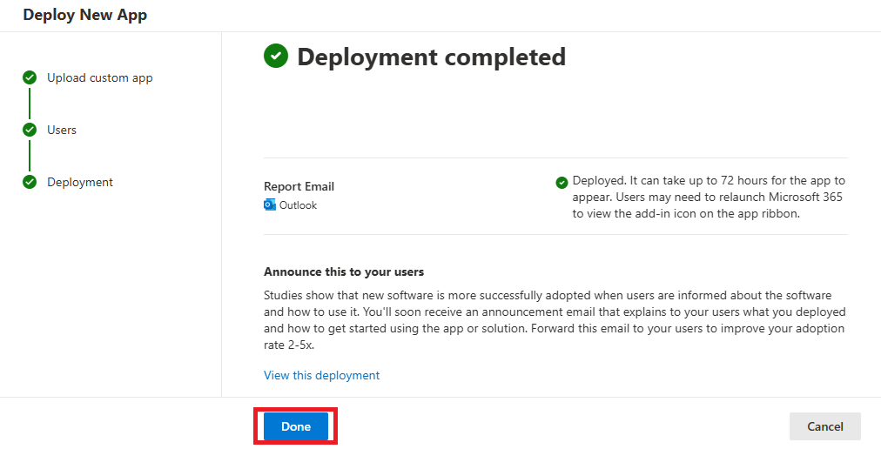Image resolution: width=881 pixels, height=449 pixels.
Task: Select the Users step label
Action: [62, 130]
